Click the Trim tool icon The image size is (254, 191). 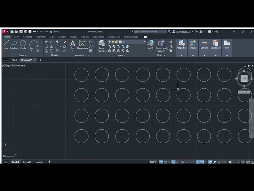click(x=57, y=42)
